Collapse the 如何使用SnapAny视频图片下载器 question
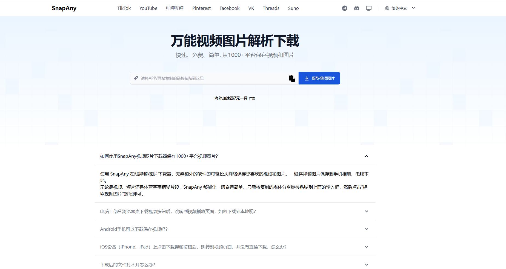This screenshot has width=506, height=269. tap(235, 156)
